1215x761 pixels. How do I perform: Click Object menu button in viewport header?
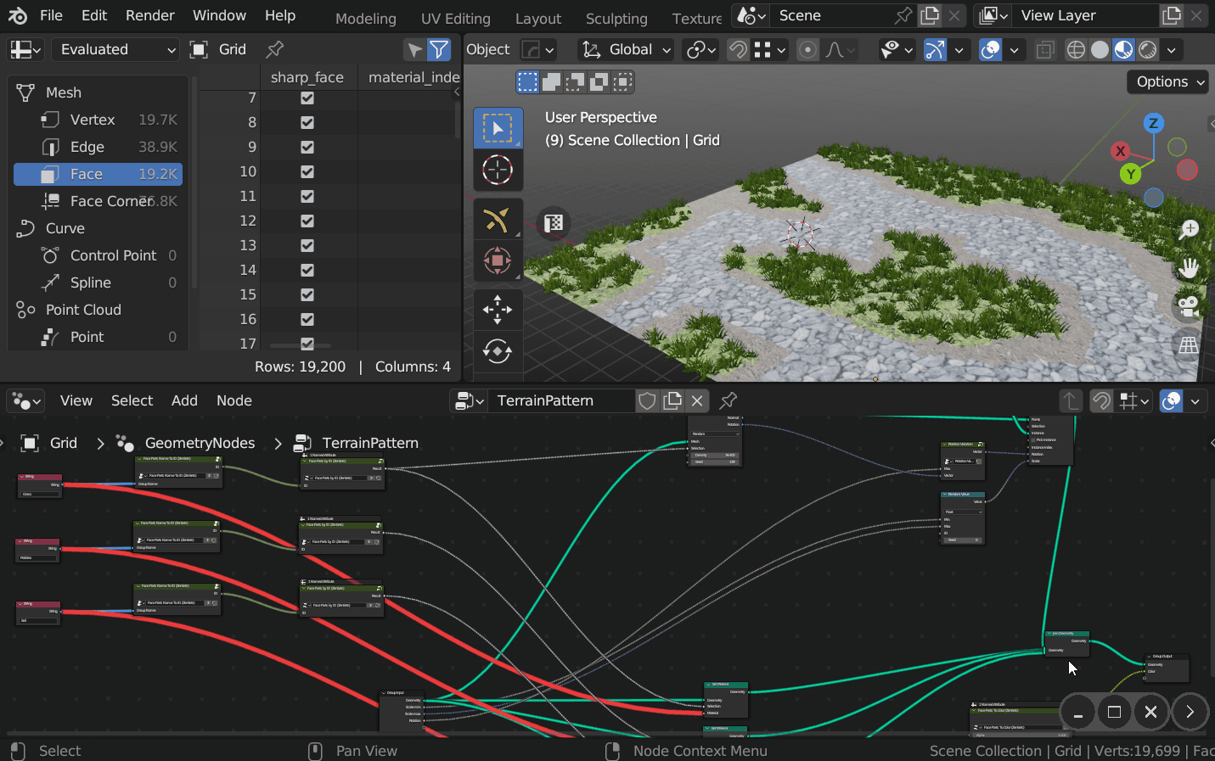(488, 49)
